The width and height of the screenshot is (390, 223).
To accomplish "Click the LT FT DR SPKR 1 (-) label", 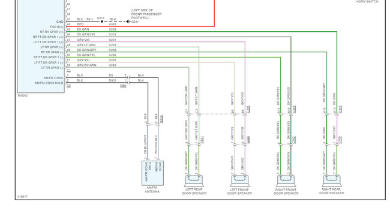I will point(49,63).
